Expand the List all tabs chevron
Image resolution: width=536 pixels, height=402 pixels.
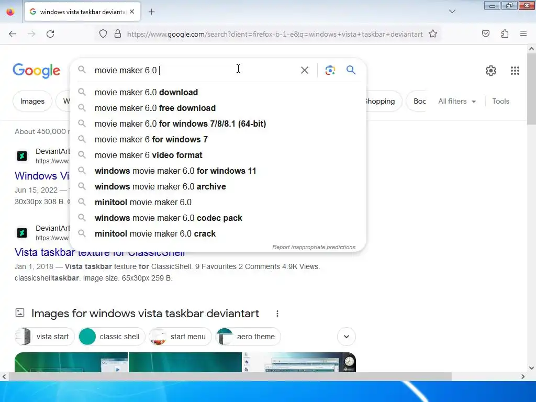tap(452, 12)
